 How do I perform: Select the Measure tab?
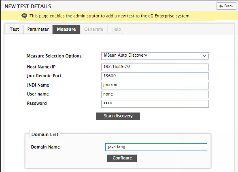[x=66, y=29]
